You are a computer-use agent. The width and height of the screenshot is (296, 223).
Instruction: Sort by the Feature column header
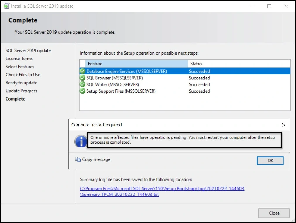[136, 64]
